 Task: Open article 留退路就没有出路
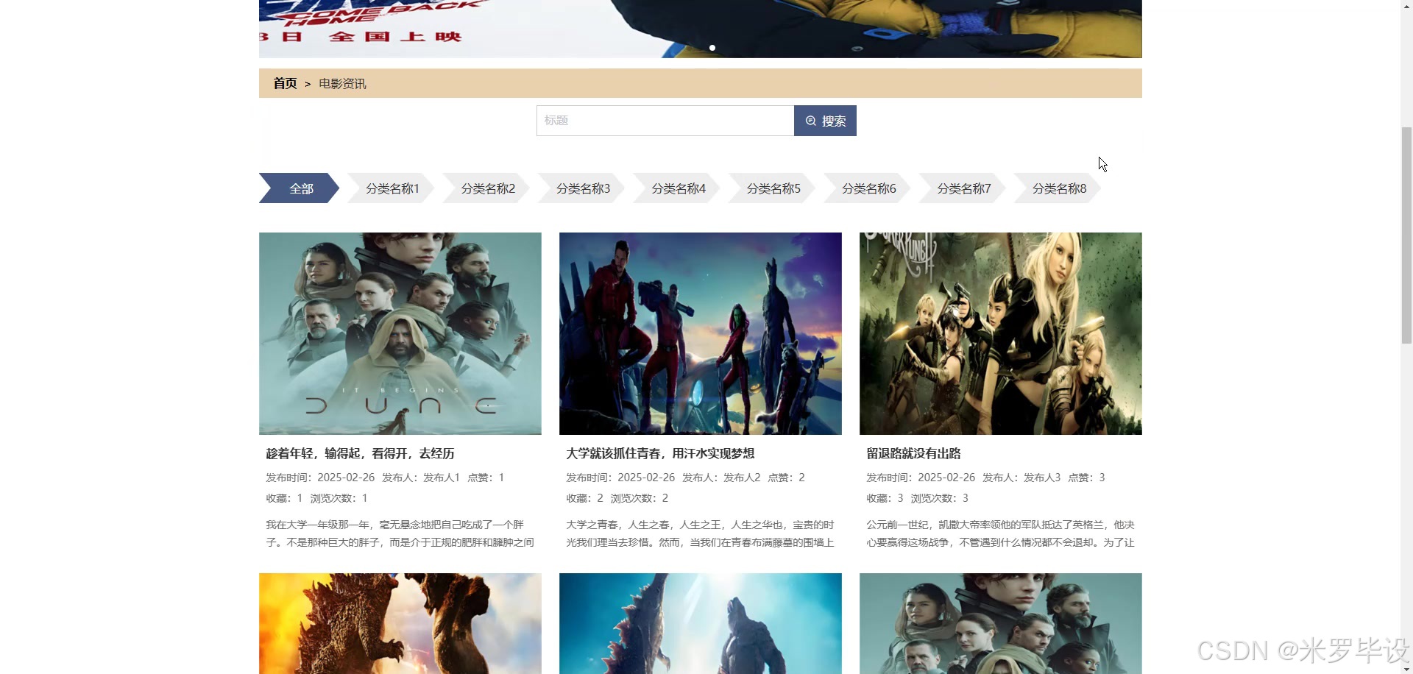coord(913,453)
